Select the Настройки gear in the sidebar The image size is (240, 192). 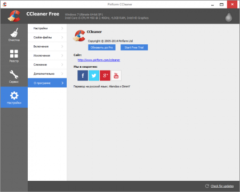pos(14,98)
